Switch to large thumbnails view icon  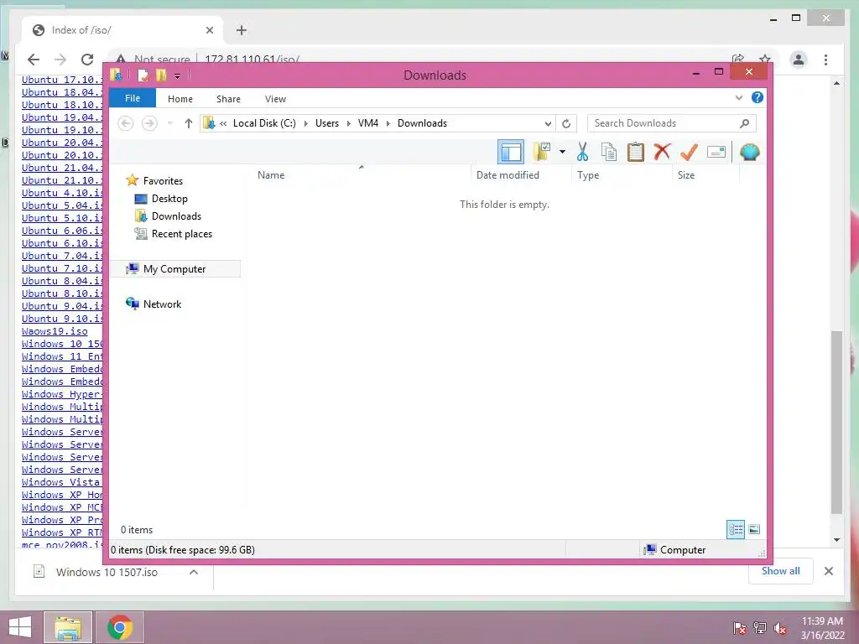tap(754, 529)
